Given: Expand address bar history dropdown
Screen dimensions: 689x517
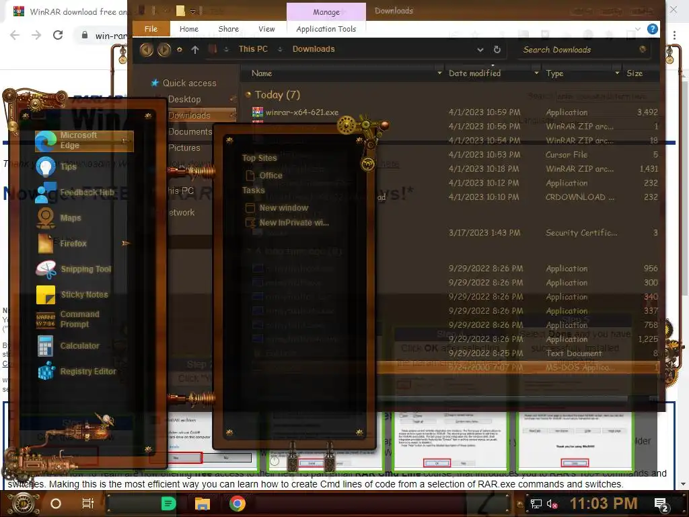Looking at the screenshot, I should coord(480,50).
